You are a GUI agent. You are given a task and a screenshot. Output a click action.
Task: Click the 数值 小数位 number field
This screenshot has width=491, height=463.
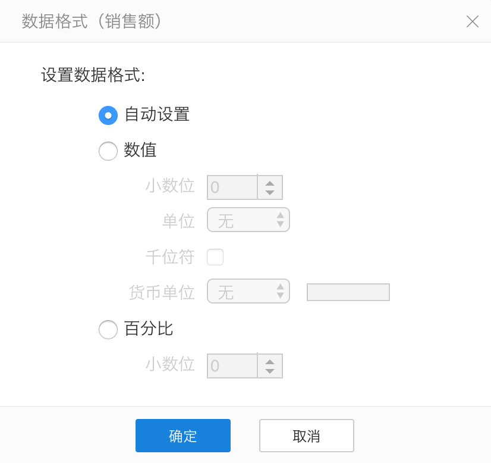tap(232, 187)
